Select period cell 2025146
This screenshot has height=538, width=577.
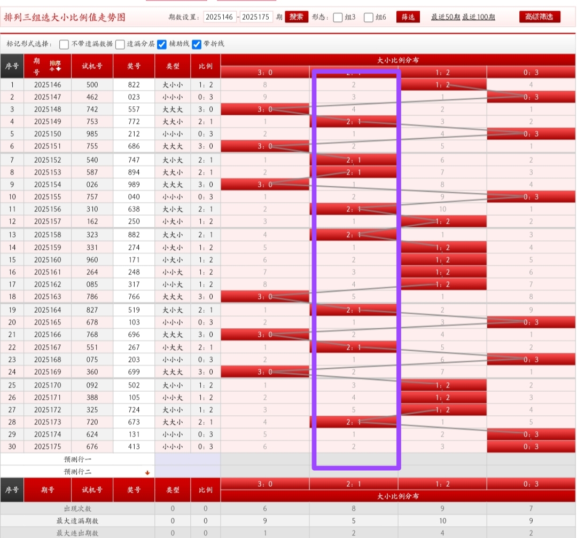coord(48,85)
